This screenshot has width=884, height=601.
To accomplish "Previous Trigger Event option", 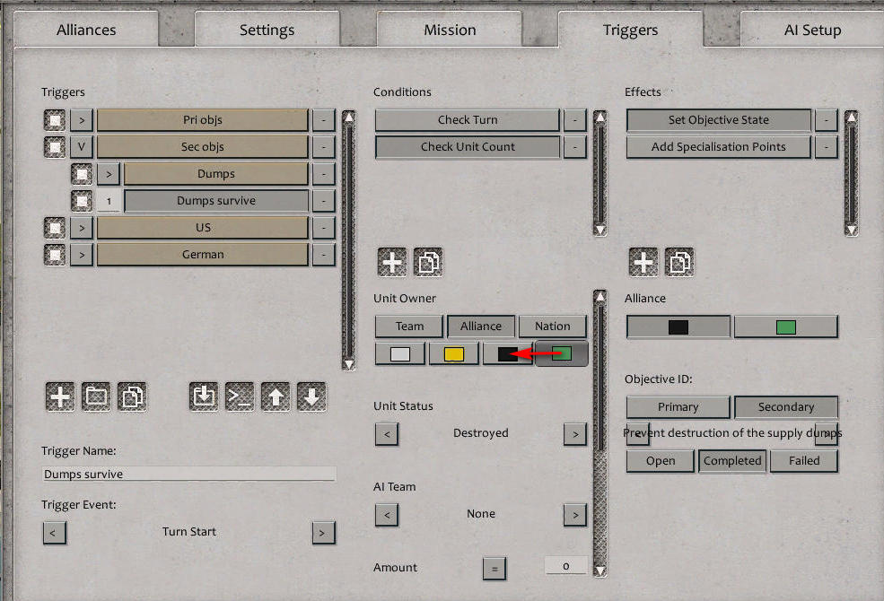I will tap(54, 533).
